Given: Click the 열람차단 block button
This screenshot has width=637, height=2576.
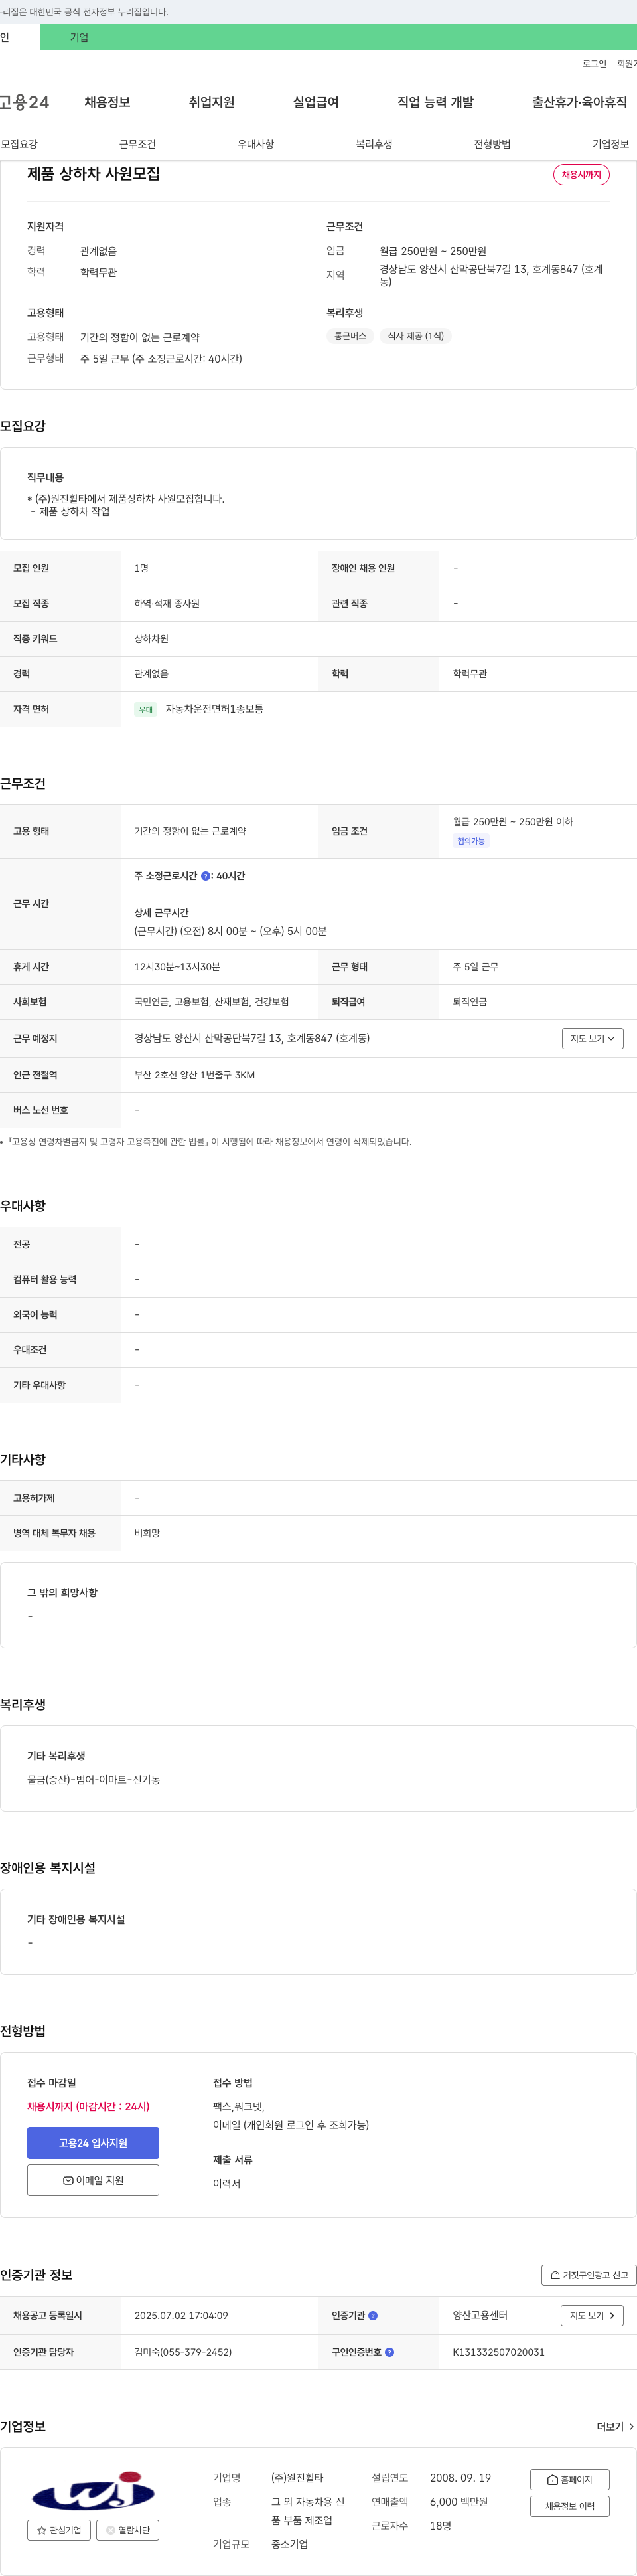Looking at the screenshot, I should tap(128, 2530).
